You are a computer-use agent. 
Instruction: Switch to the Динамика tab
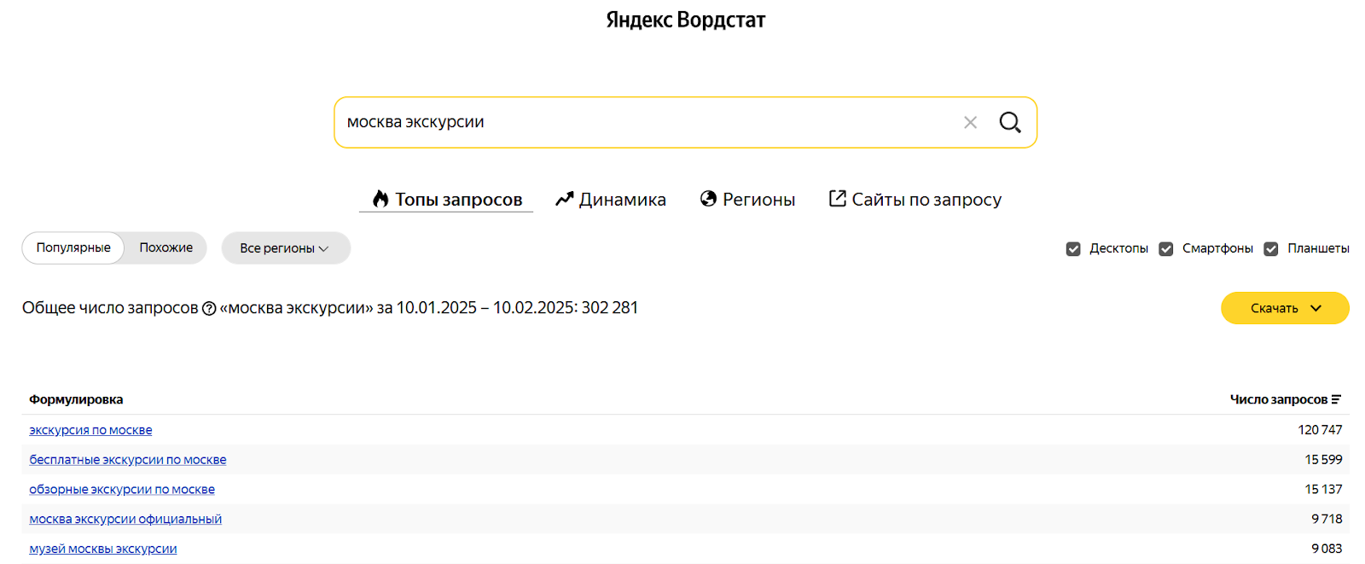click(x=622, y=199)
